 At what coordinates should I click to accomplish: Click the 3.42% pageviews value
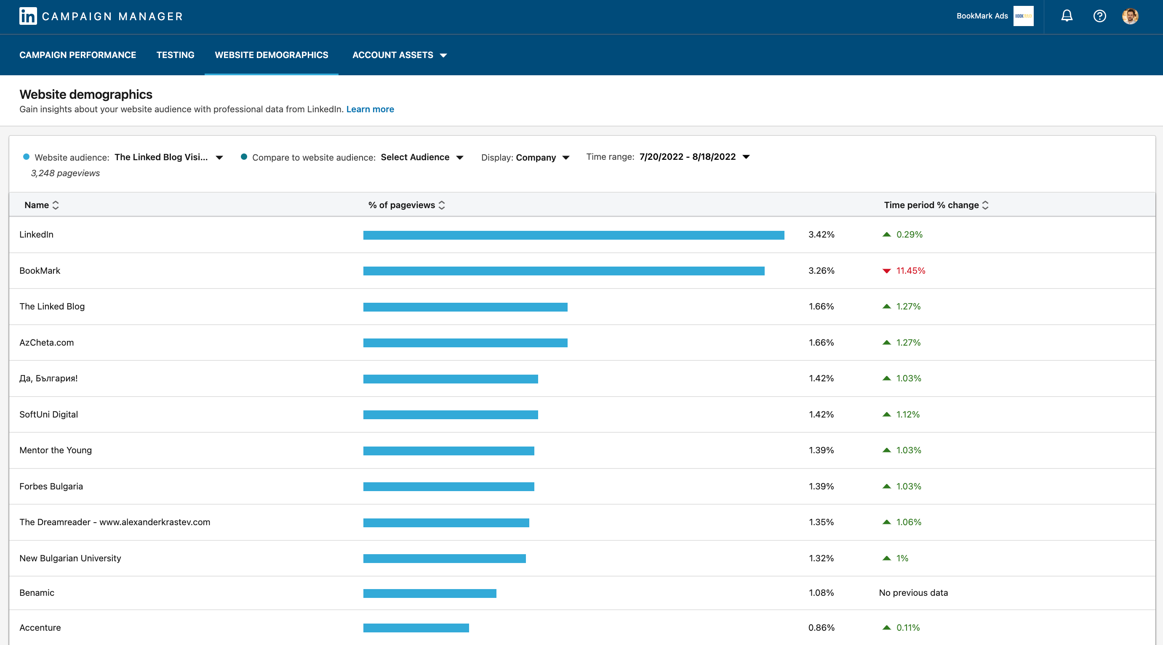tap(821, 234)
